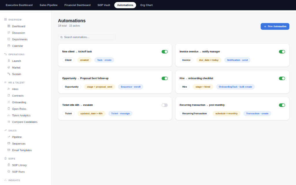Click the Pipeline trend icon
The height and width of the screenshot is (185, 296).
point(9,137)
